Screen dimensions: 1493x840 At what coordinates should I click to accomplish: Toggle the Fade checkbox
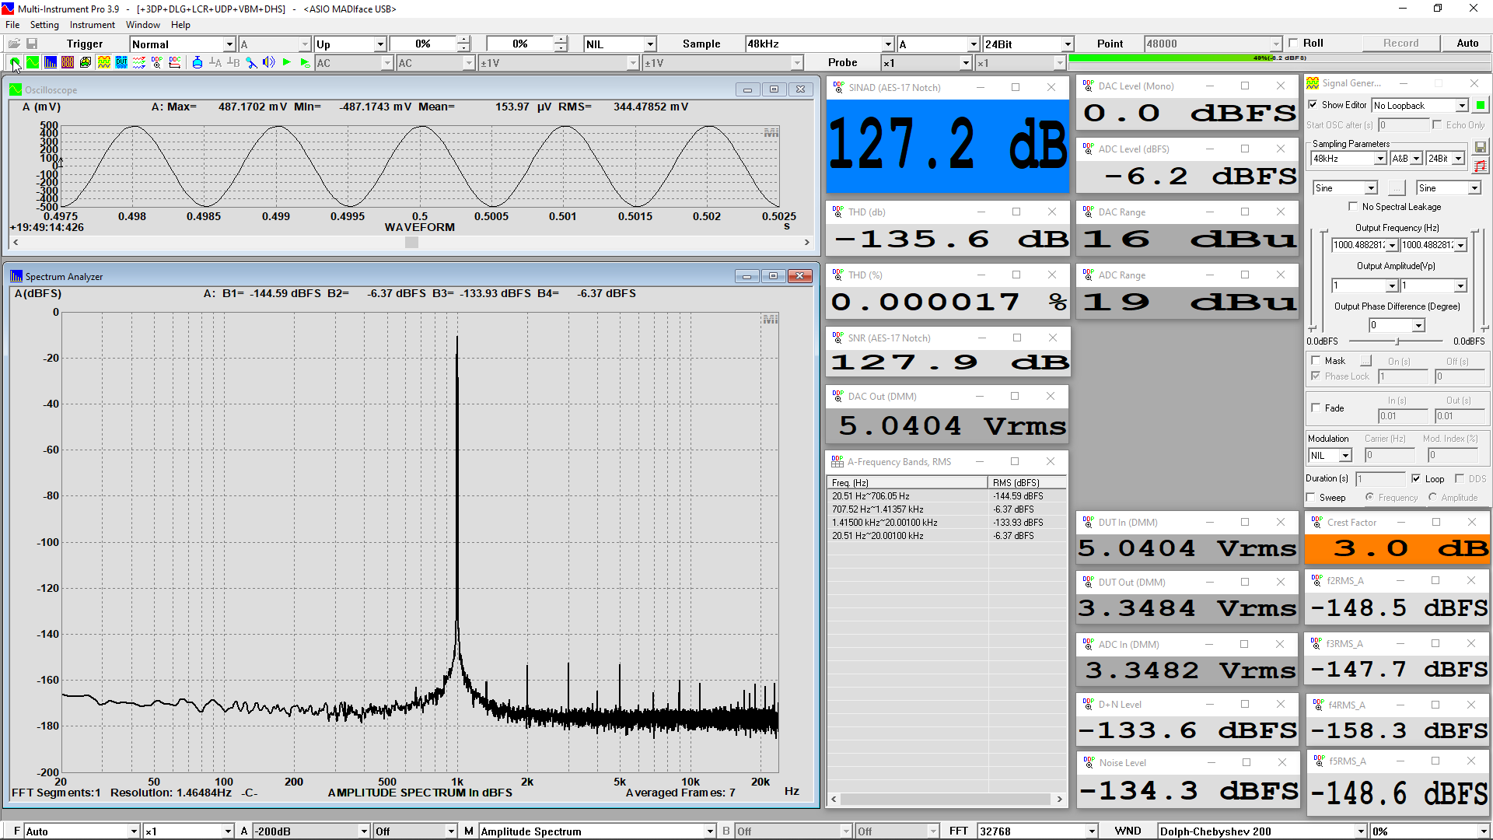point(1316,408)
